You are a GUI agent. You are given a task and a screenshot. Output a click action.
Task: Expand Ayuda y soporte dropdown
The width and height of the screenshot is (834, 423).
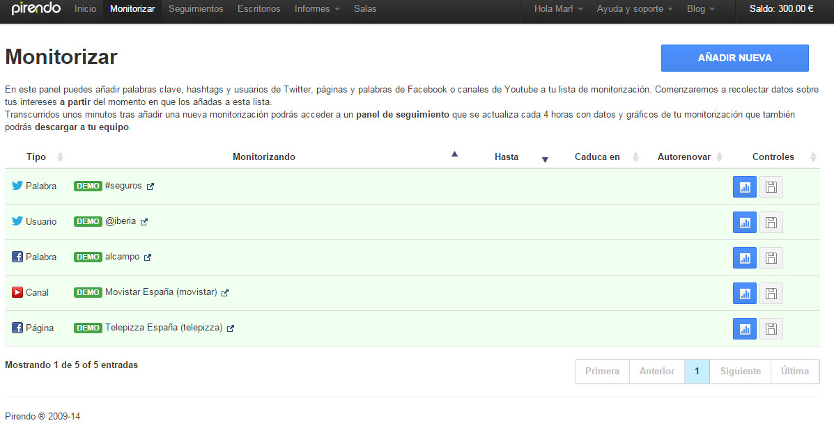634,9
